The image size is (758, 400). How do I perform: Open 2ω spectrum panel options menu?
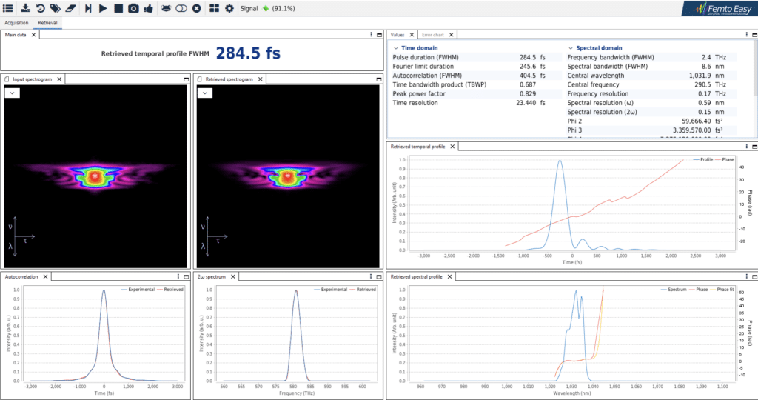tap(372, 276)
